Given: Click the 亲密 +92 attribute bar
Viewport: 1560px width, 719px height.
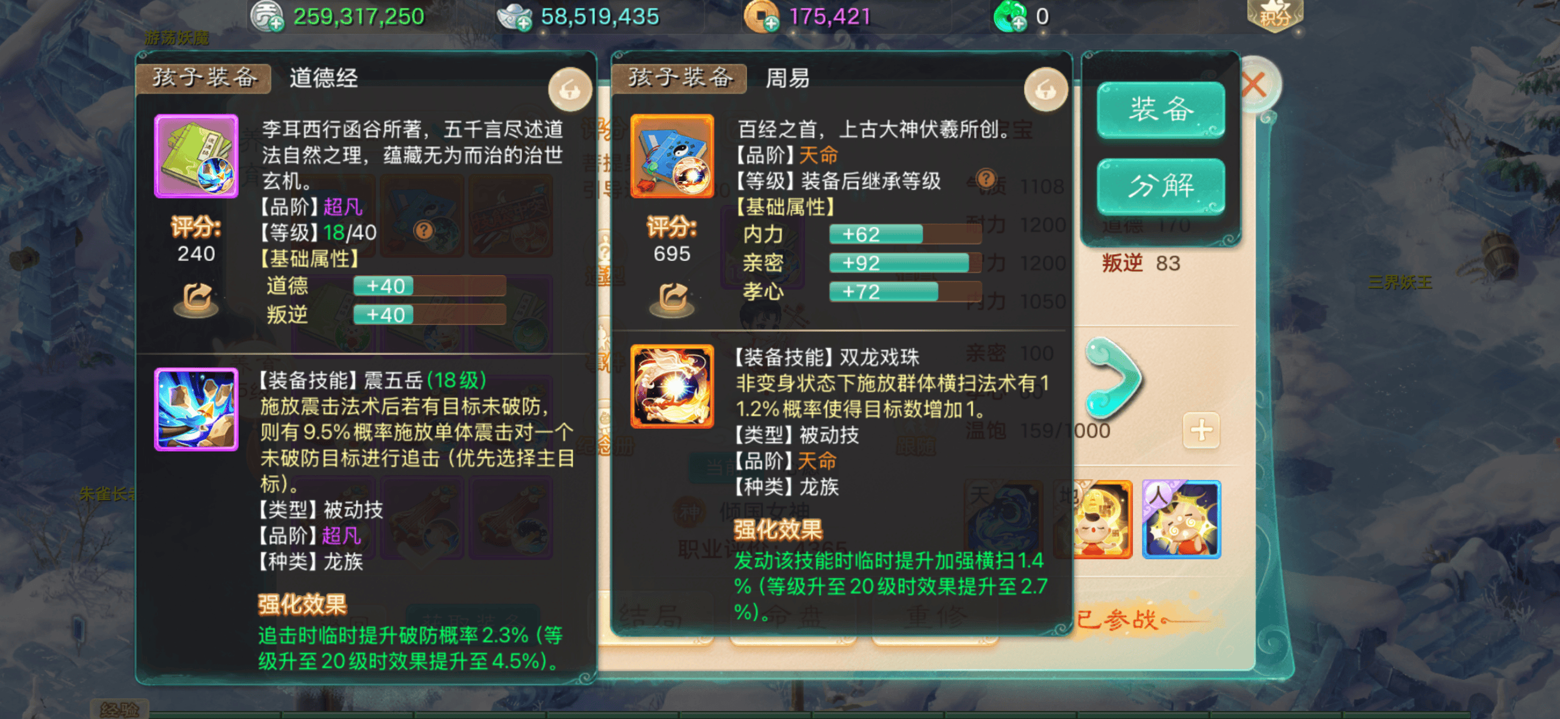Looking at the screenshot, I should click(x=905, y=263).
